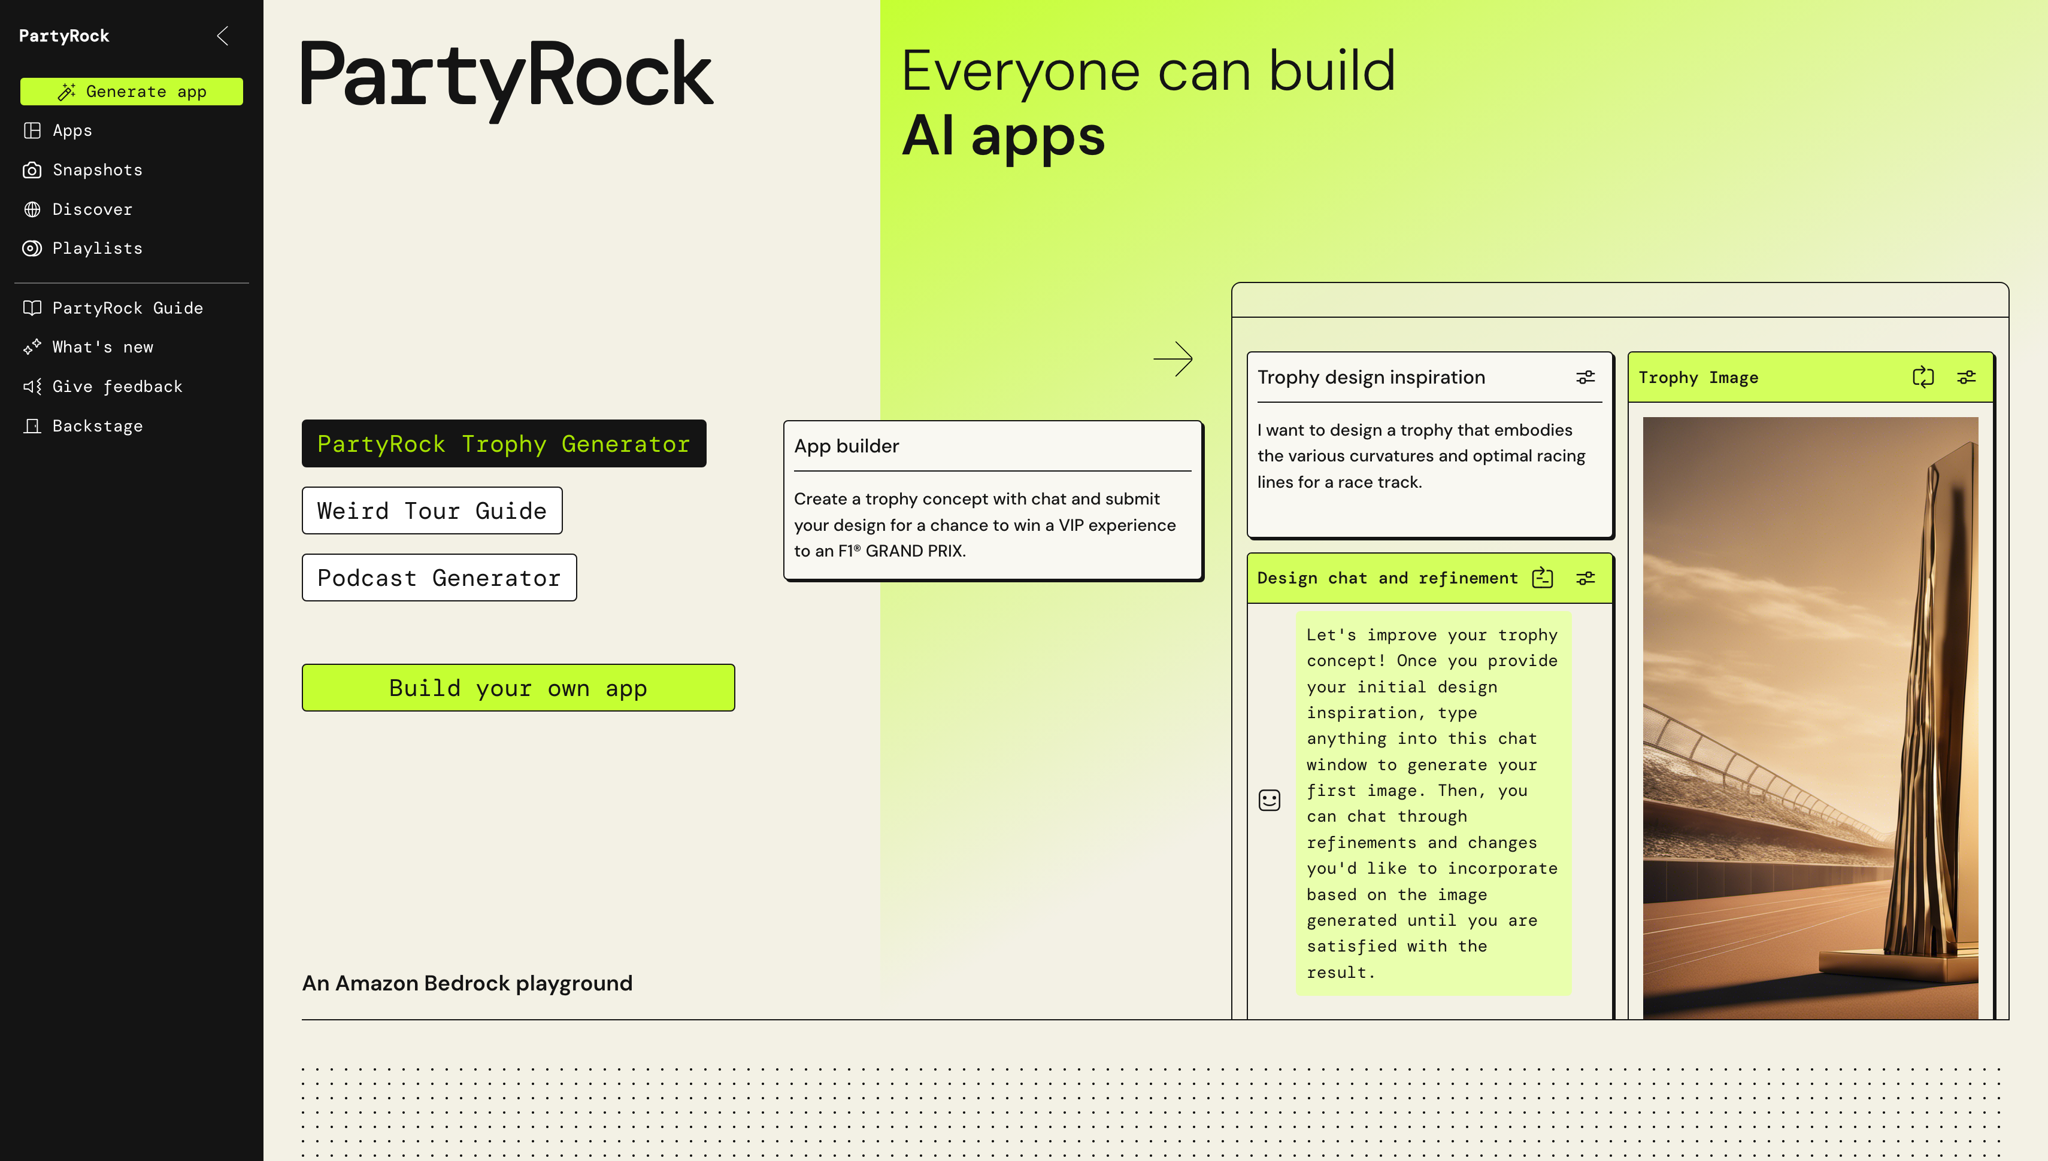The width and height of the screenshot is (2048, 1161).
Task: Open Playlists via the disc icon
Action: pyautogui.click(x=32, y=249)
